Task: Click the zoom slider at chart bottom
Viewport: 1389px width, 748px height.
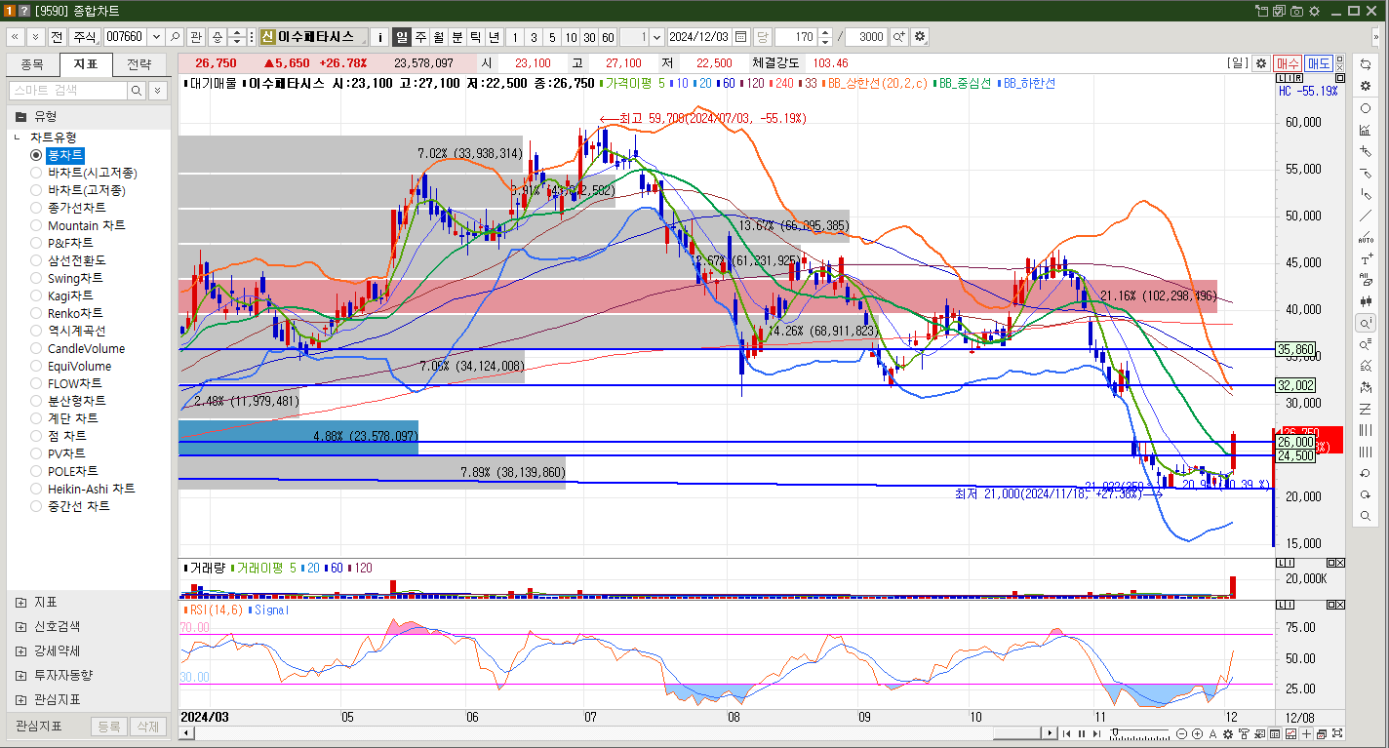Action: [1139, 733]
